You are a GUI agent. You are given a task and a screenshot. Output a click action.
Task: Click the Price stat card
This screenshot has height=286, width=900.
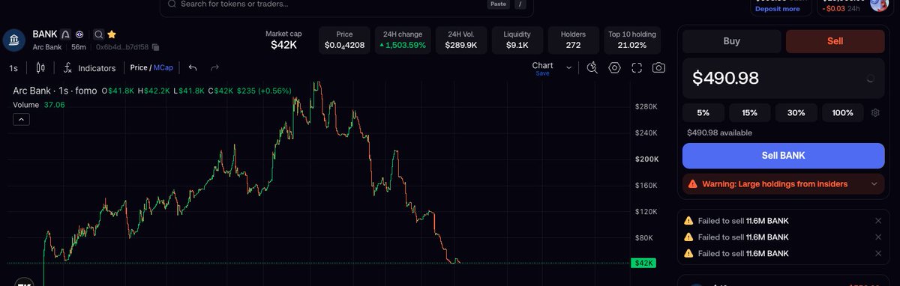click(344, 40)
